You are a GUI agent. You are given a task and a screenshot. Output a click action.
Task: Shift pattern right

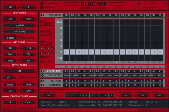pos(50,34)
